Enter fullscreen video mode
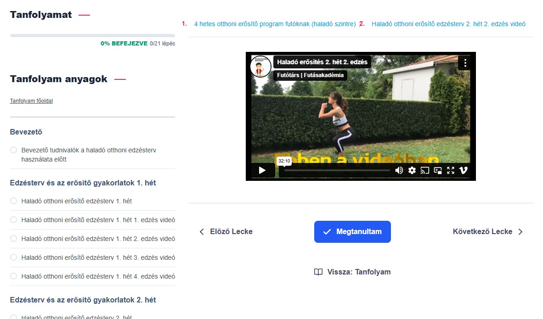543x319 pixels. point(451,170)
